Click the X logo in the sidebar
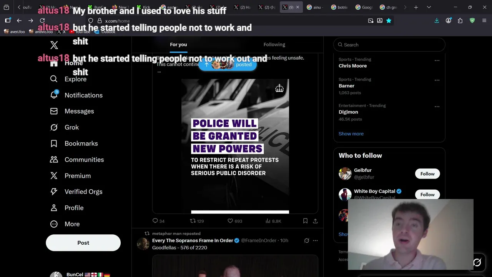 [x=54, y=45]
